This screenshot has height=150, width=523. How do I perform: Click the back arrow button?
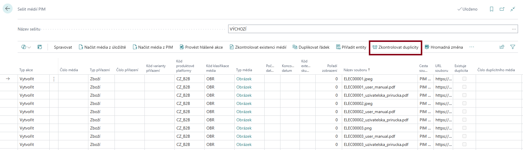click(8, 9)
